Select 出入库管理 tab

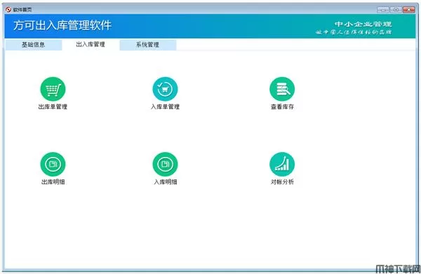click(91, 45)
